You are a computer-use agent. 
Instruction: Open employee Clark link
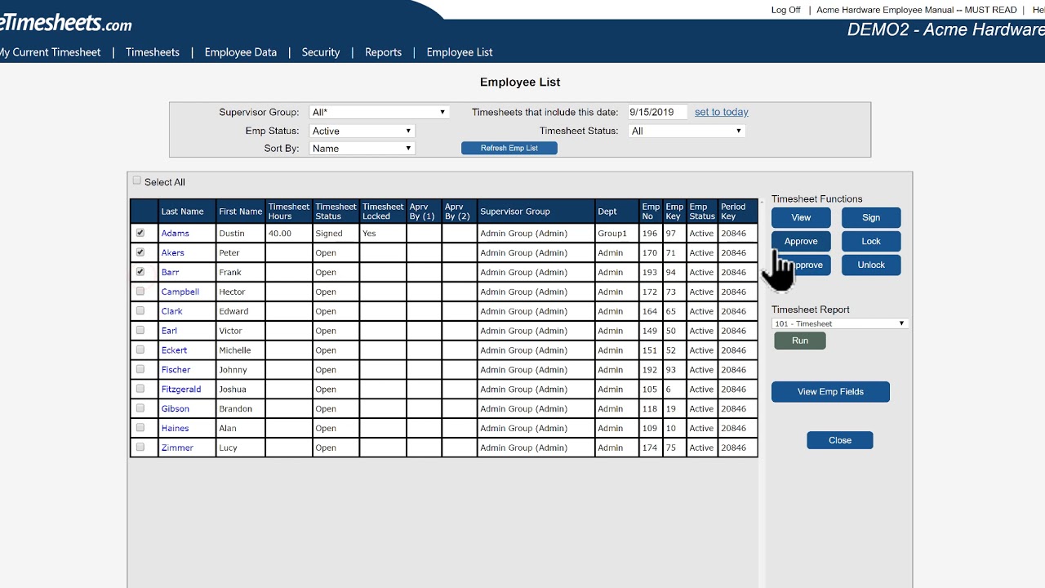(x=171, y=311)
